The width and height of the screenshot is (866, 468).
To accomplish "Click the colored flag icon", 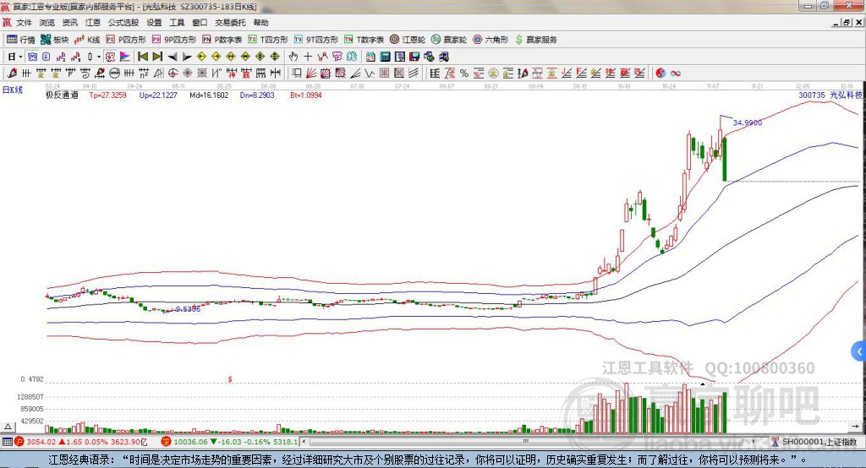I will (125, 57).
